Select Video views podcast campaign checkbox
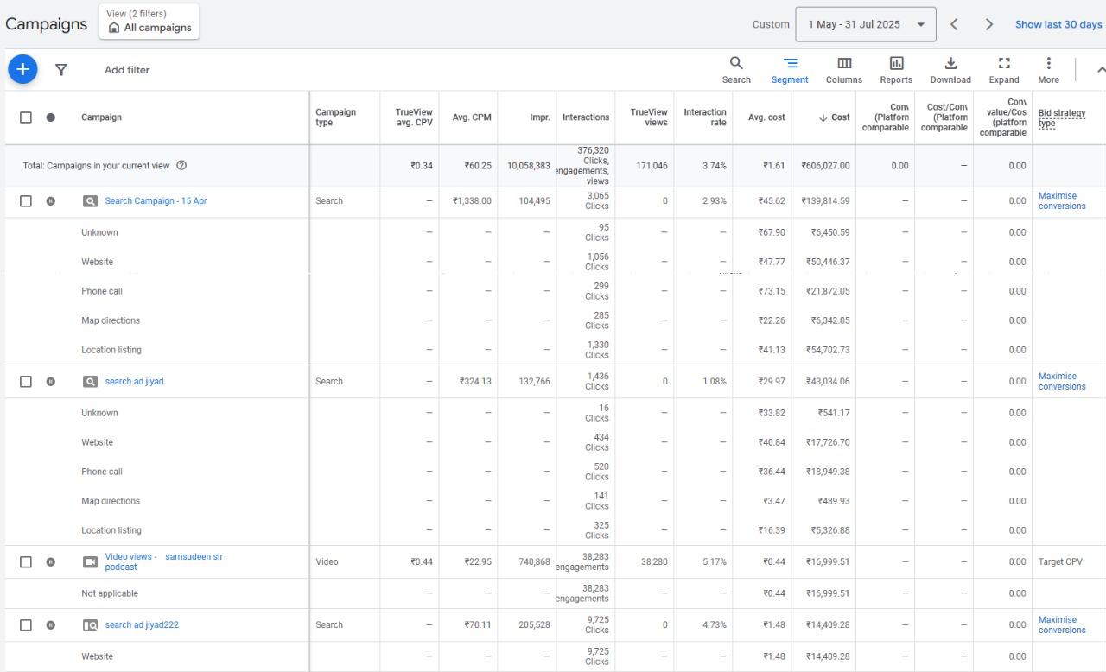This screenshot has width=1106, height=672. click(26, 562)
